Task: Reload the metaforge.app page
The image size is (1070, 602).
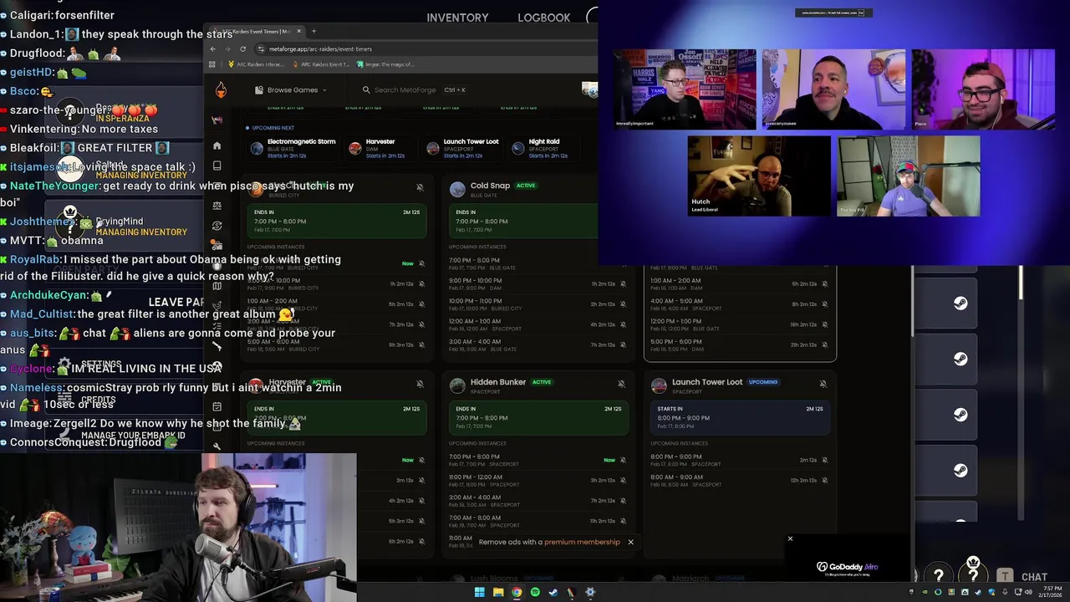Action: point(243,48)
